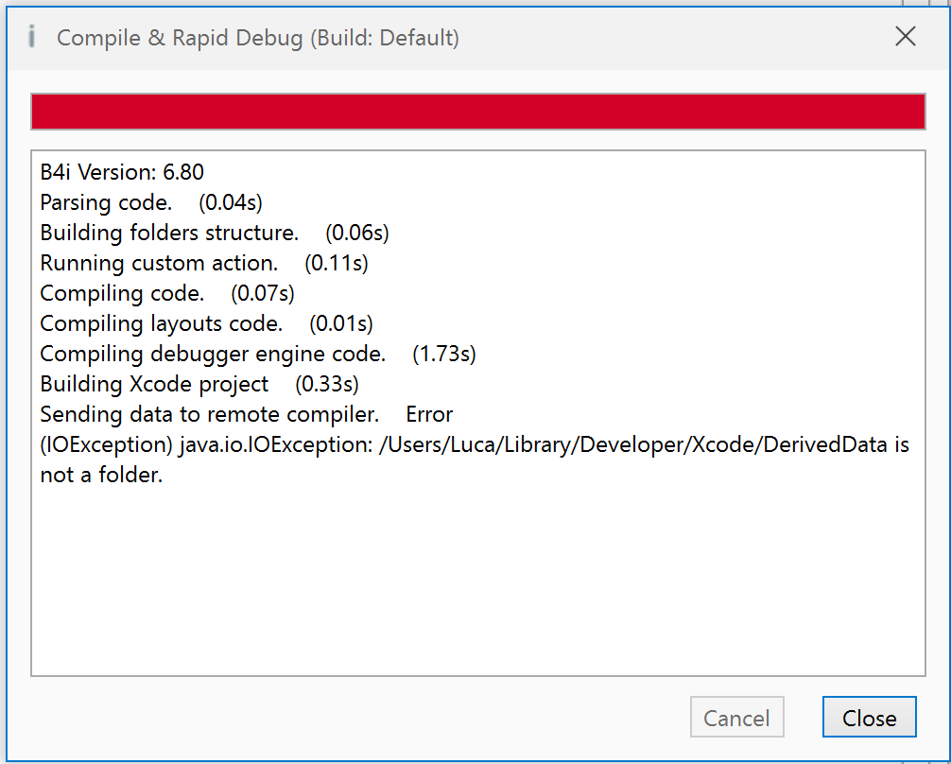Viewport: 951px width, 764px height.
Task: Click the "not a folder." text line
Action: 101,475
